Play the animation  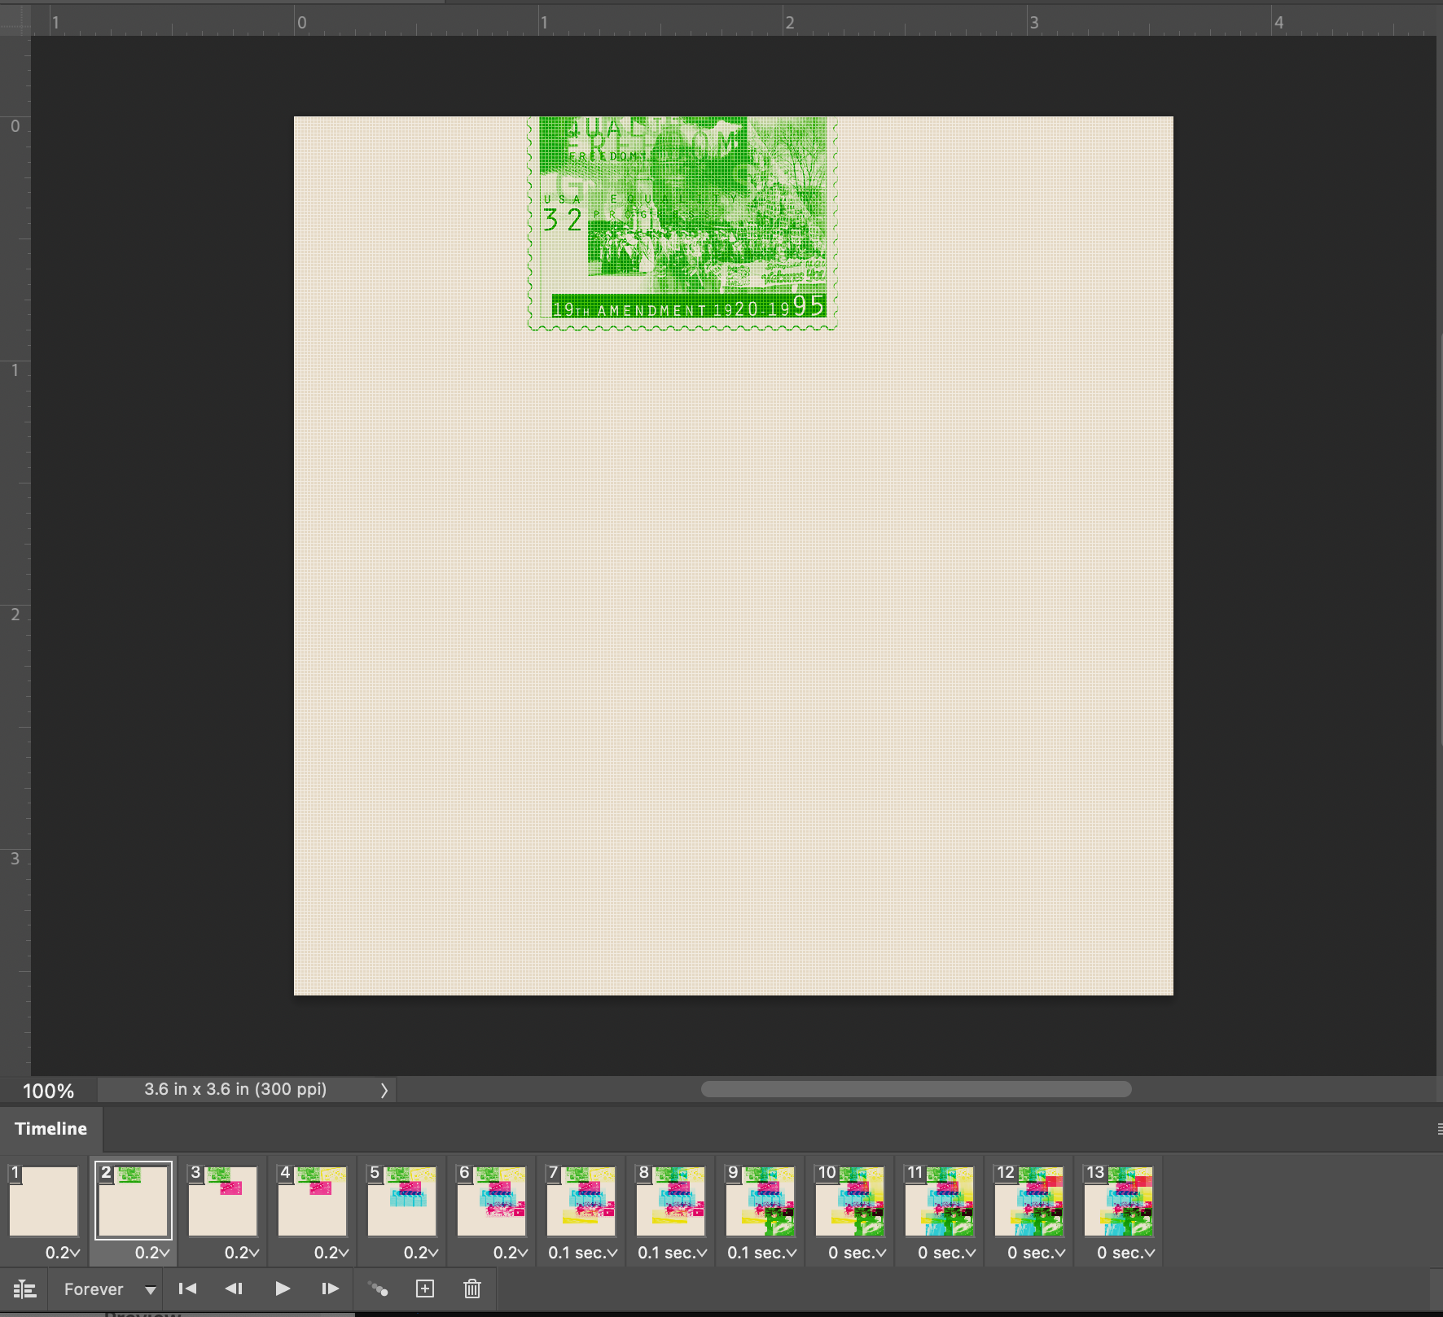[x=283, y=1289]
